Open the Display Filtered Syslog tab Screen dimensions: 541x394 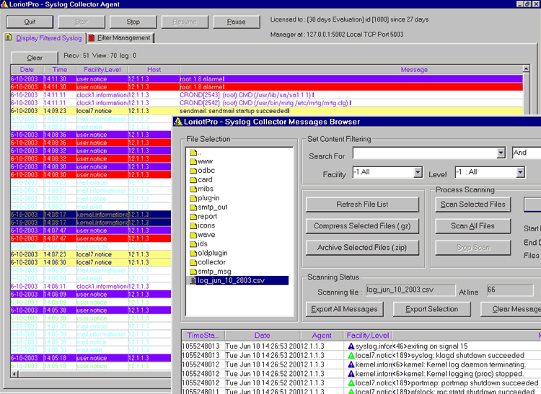[x=48, y=38]
